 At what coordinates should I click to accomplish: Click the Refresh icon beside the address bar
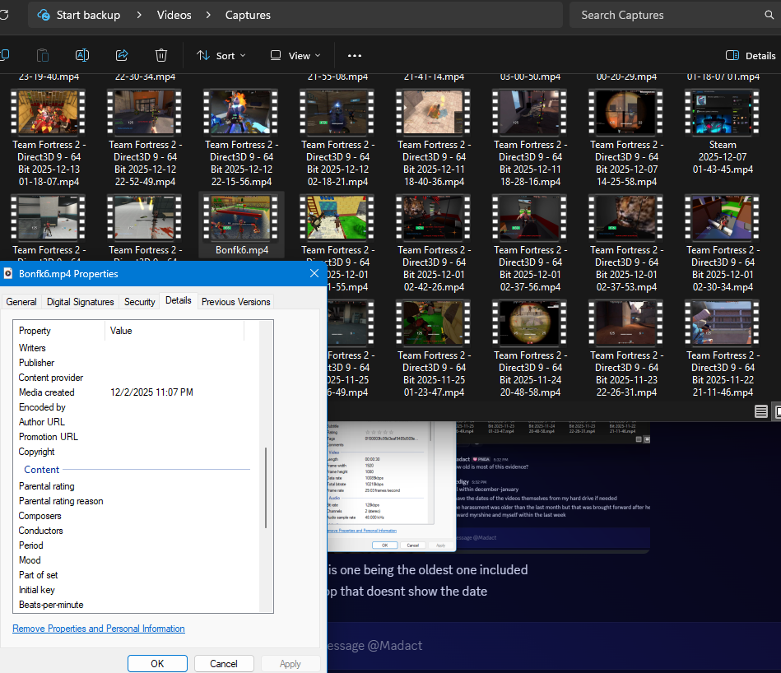[x=4, y=15]
